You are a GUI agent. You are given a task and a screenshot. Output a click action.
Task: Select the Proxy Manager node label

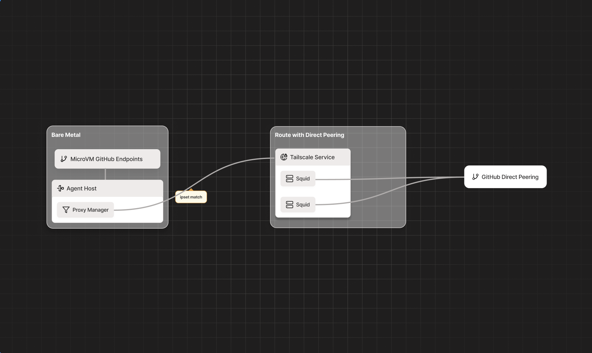(90, 210)
